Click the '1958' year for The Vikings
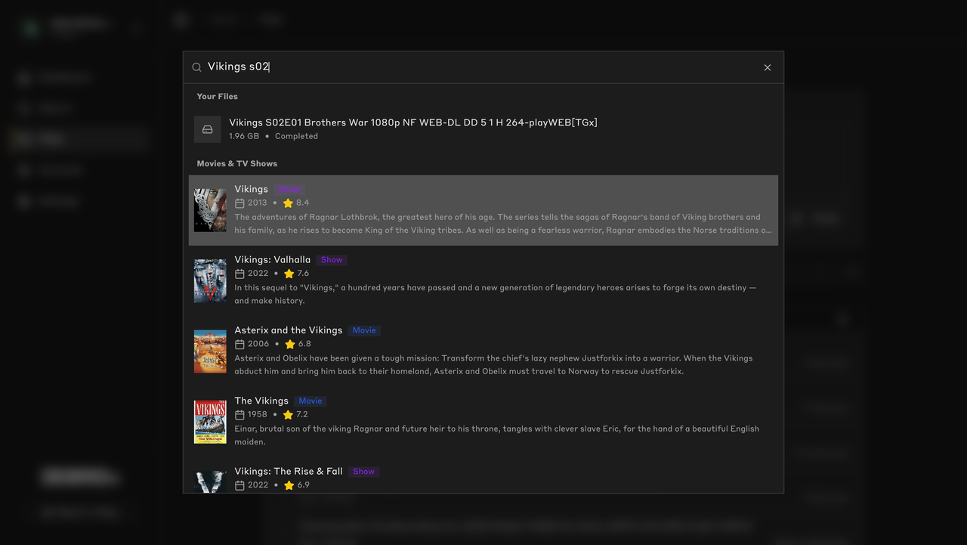The height and width of the screenshot is (545, 967). click(x=258, y=415)
